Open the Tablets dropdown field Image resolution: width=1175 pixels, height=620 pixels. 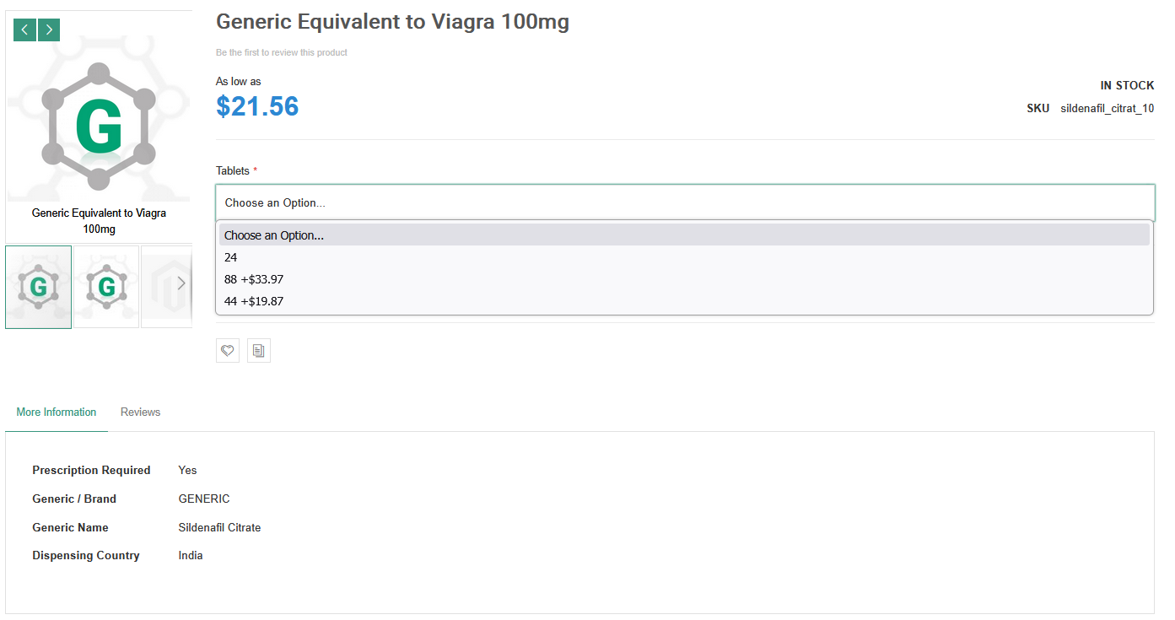pyautogui.click(x=685, y=202)
